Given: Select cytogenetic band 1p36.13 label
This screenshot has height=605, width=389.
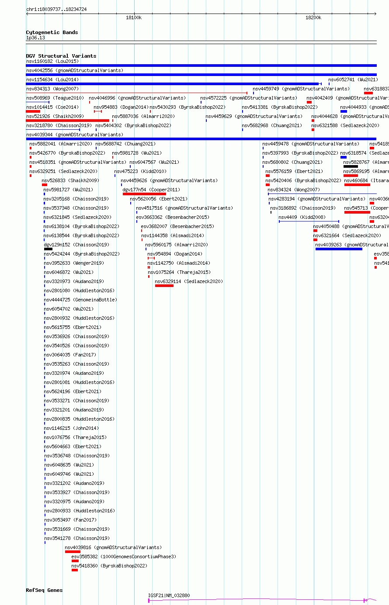Looking at the screenshot, I should tap(35, 38).
